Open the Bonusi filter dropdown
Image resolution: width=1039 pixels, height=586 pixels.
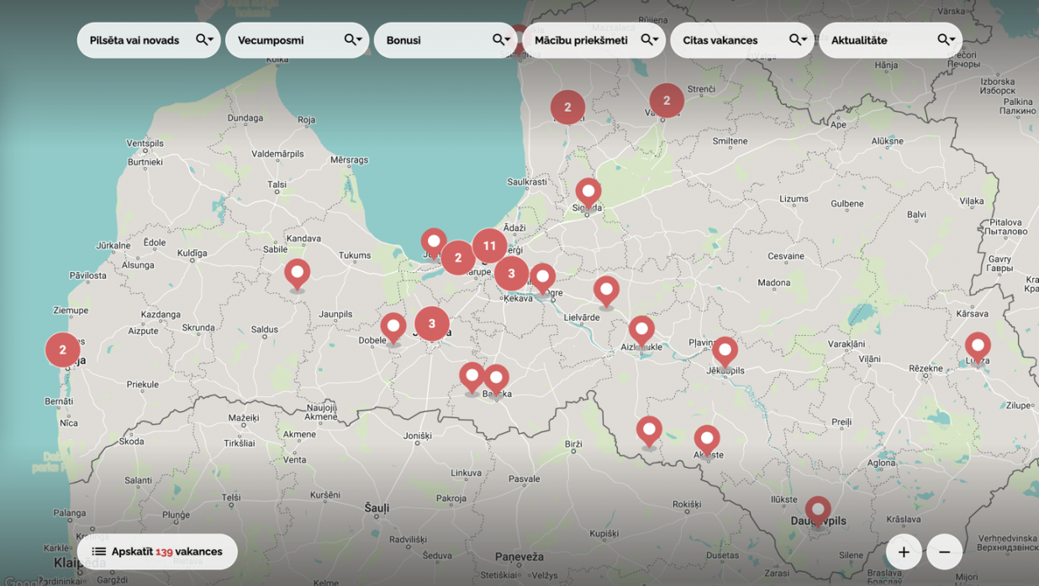click(445, 40)
